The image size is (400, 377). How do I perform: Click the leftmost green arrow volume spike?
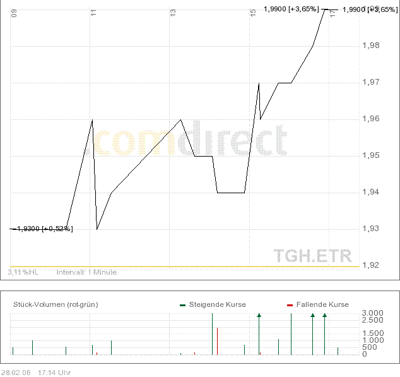259,316
